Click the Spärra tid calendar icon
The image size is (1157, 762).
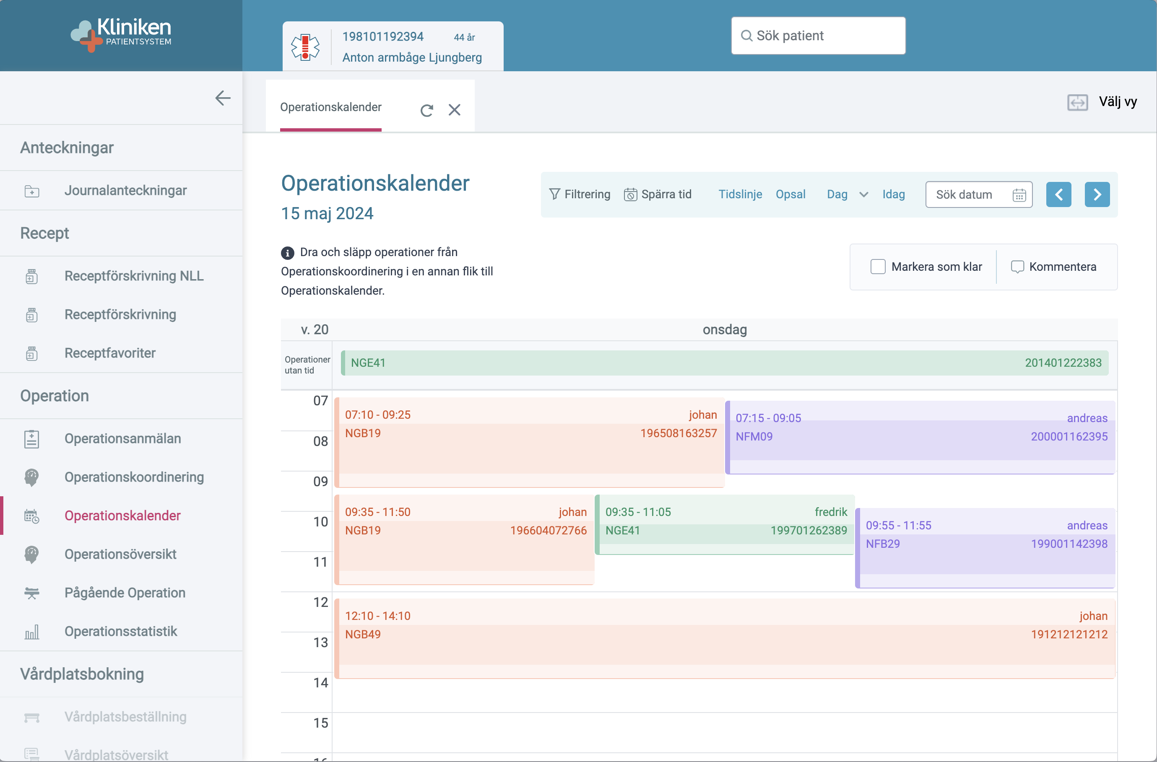point(631,194)
